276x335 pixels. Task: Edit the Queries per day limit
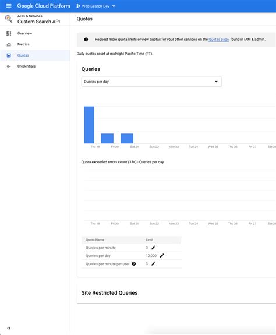pyautogui.click(x=162, y=256)
